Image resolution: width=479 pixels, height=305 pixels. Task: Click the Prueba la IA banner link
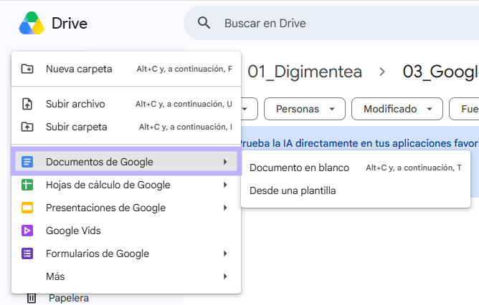tap(360, 143)
